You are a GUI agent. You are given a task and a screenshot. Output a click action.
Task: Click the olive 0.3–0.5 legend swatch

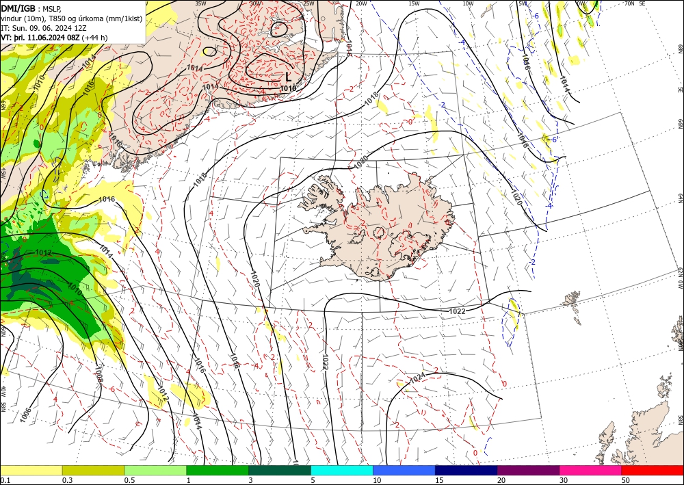[93, 470]
